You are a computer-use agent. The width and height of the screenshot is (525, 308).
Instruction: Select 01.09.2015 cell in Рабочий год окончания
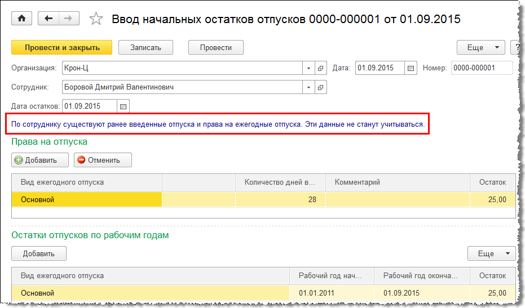[422, 293]
